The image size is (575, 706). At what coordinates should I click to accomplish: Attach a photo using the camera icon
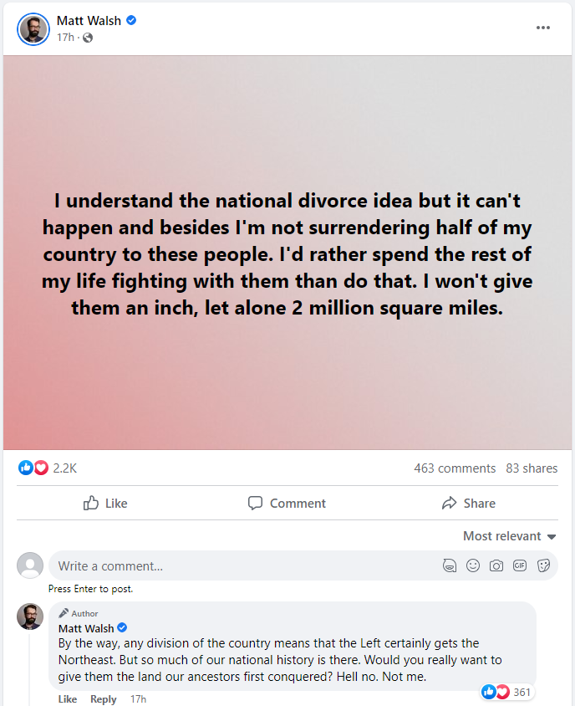tap(496, 565)
